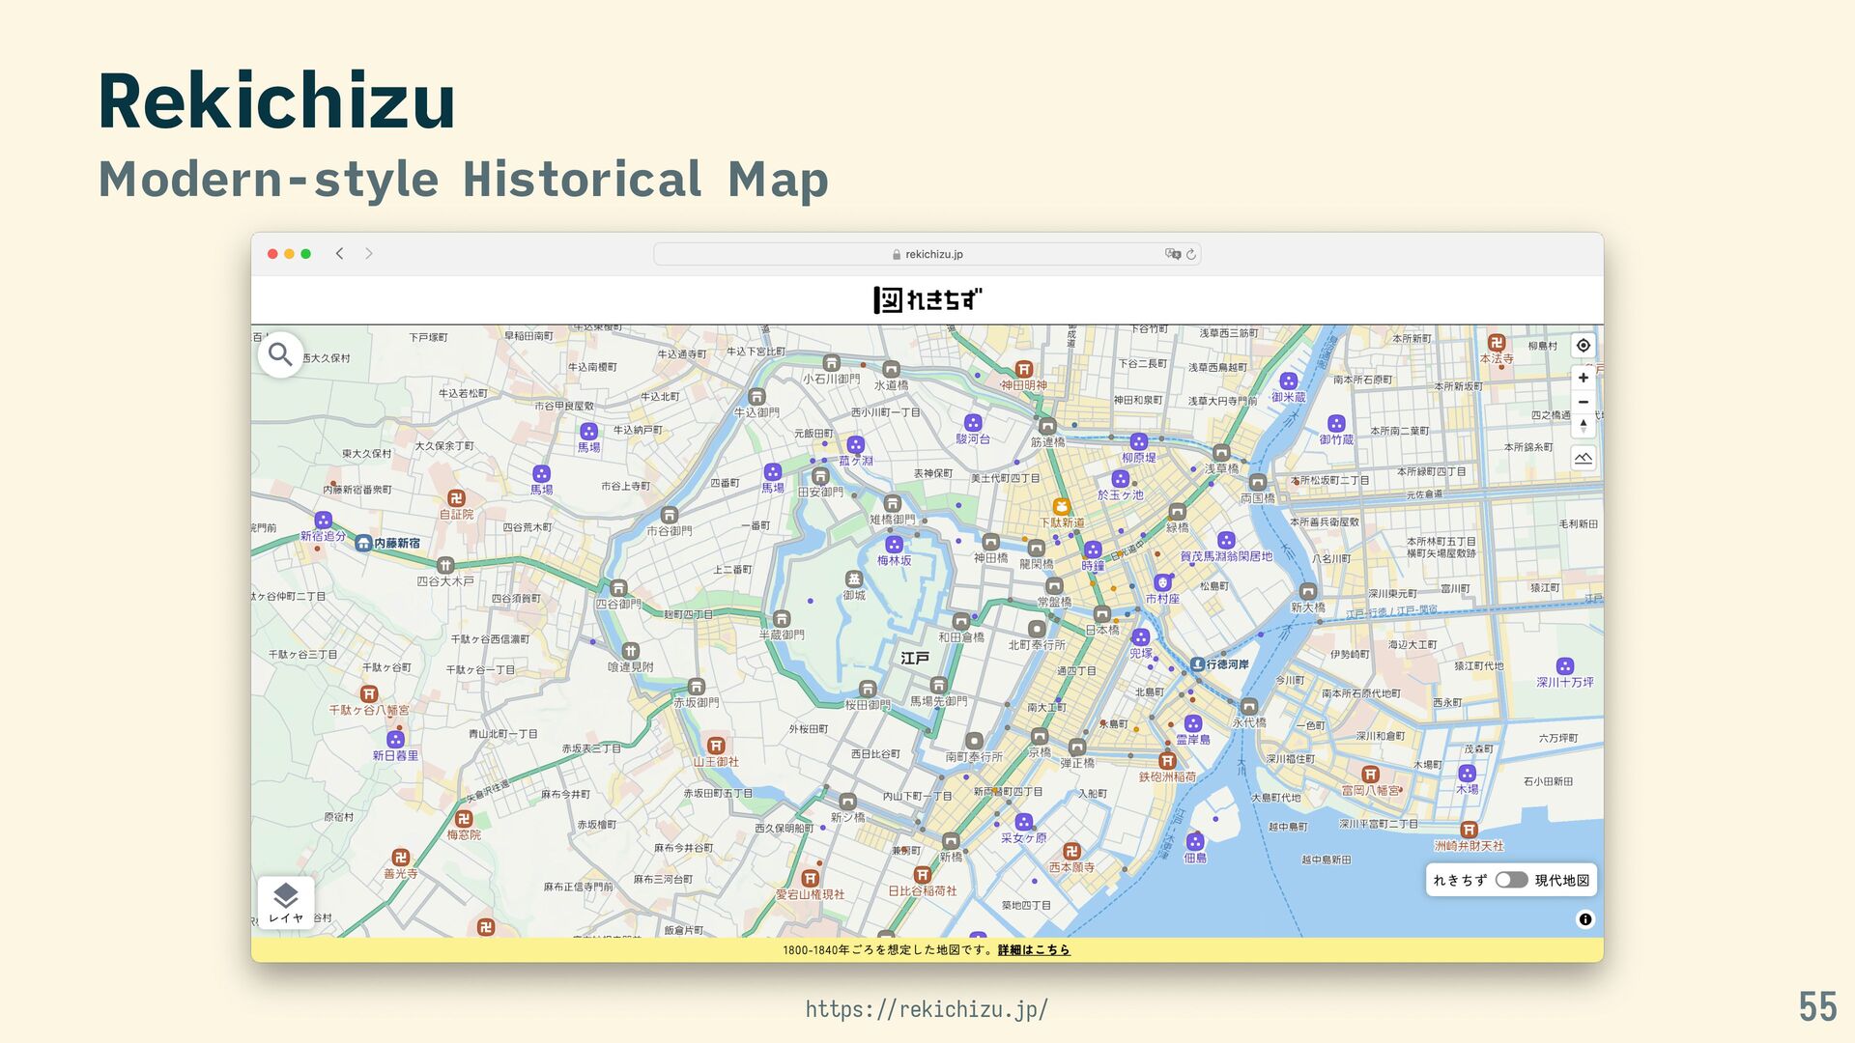
Task: Click the translate icon in address bar
Action: pyautogui.click(x=1172, y=254)
